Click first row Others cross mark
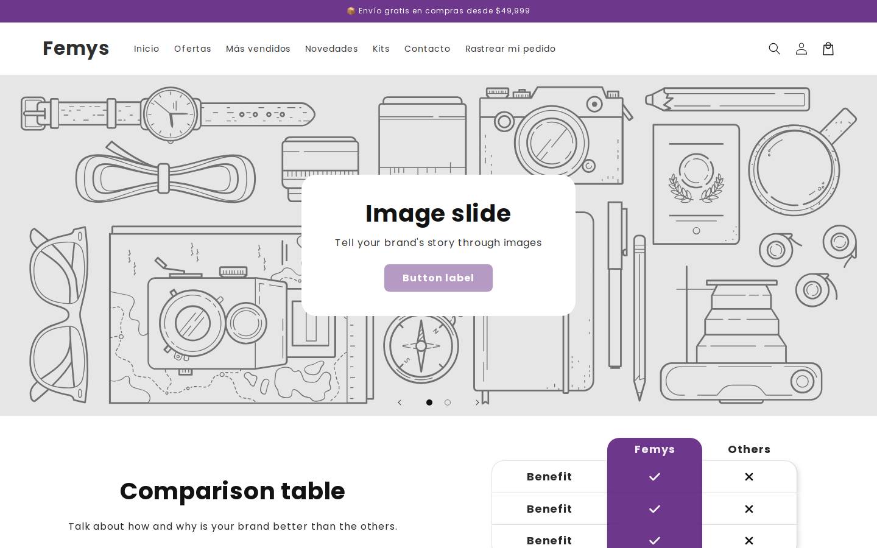Screen dimensions: 877x548 click(x=749, y=477)
